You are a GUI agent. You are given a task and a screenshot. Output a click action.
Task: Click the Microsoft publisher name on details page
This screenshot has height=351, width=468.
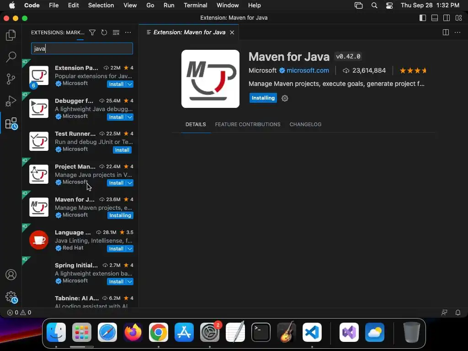pyautogui.click(x=263, y=70)
